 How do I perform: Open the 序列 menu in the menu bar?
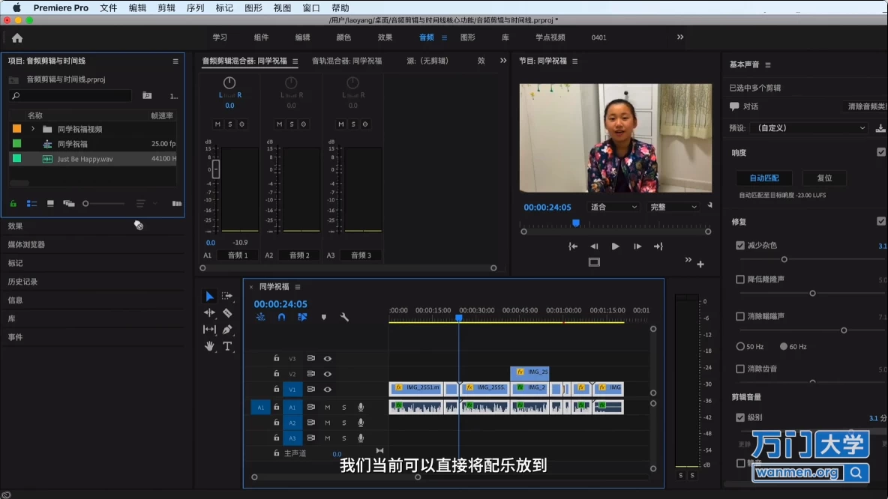[x=195, y=7]
